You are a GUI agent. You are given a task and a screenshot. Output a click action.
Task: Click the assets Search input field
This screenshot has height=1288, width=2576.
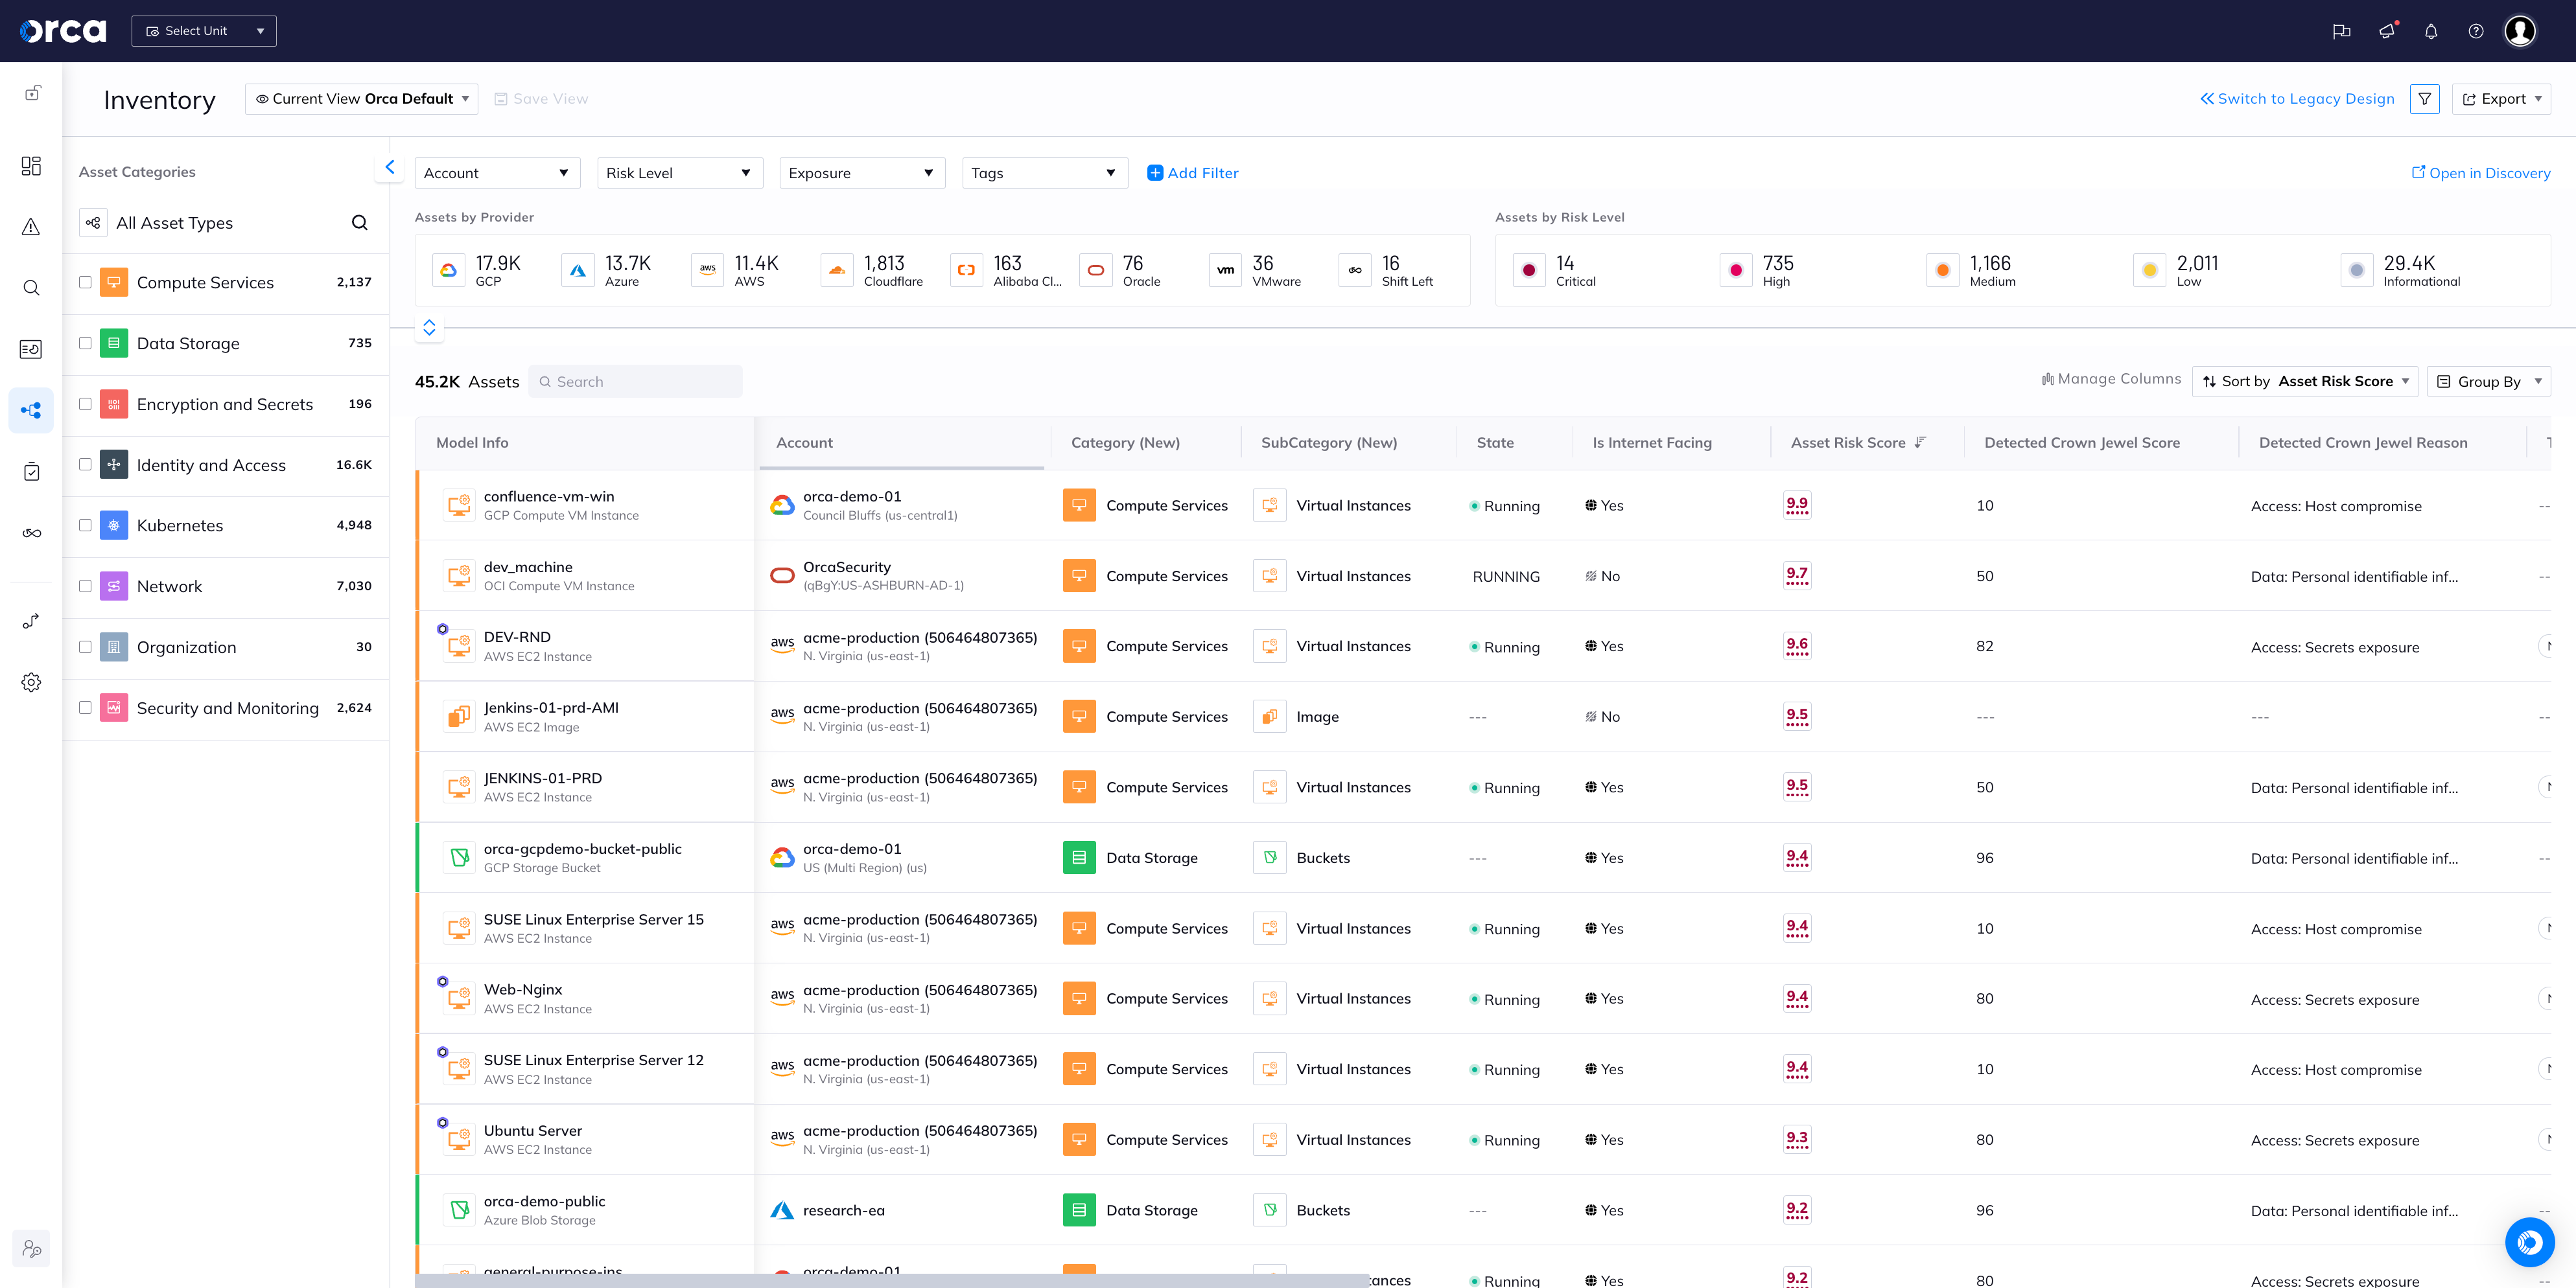[x=636, y=382]
